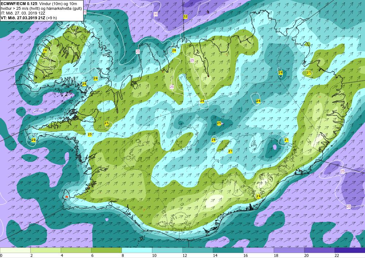The image size is (365, 258).
Task: Click the 'VT: Mið. 27.03.2019 21Z (+9 h)' line
Action: point(29,18)
